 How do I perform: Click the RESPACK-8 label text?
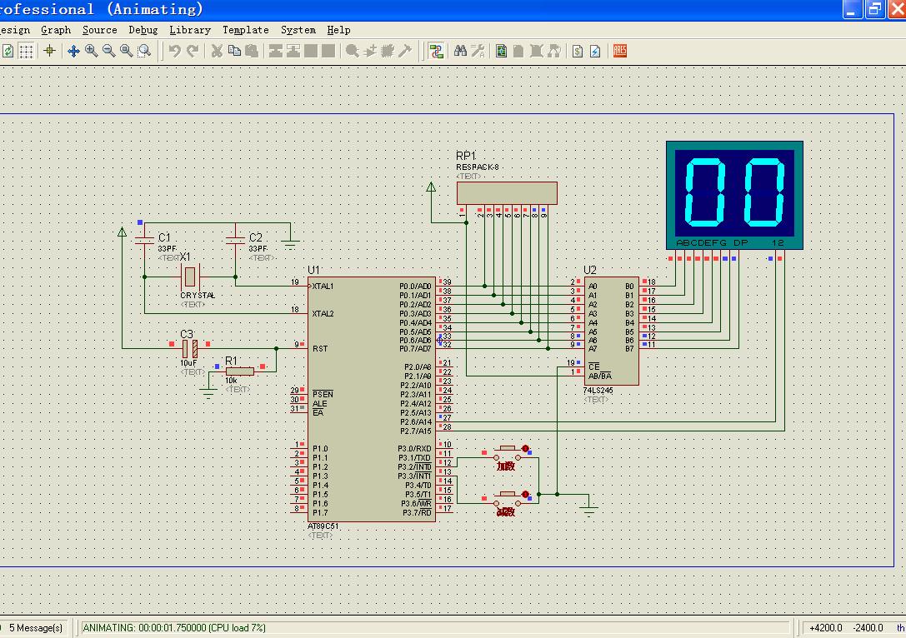(x=478, y=167)
